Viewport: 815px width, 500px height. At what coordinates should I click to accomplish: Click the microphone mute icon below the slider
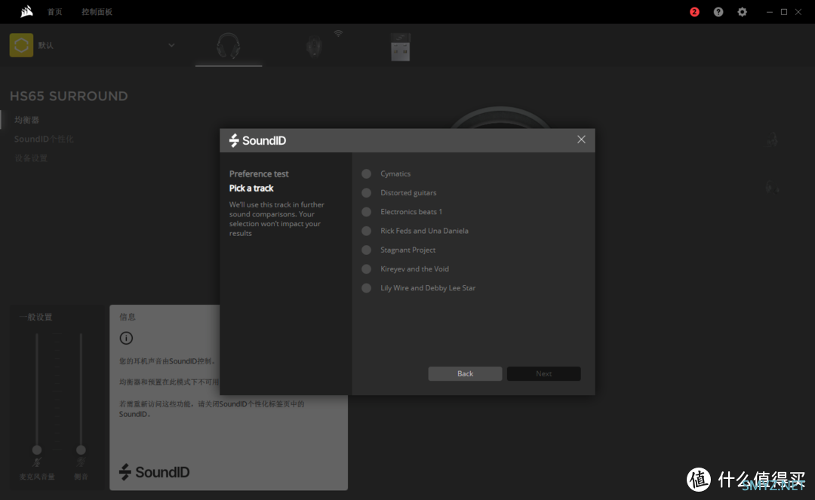36,462
